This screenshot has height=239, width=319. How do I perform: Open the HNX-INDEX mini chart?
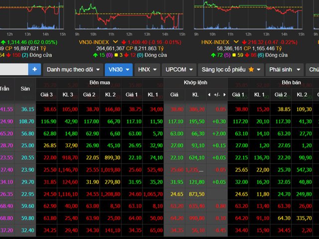(248, 16)
